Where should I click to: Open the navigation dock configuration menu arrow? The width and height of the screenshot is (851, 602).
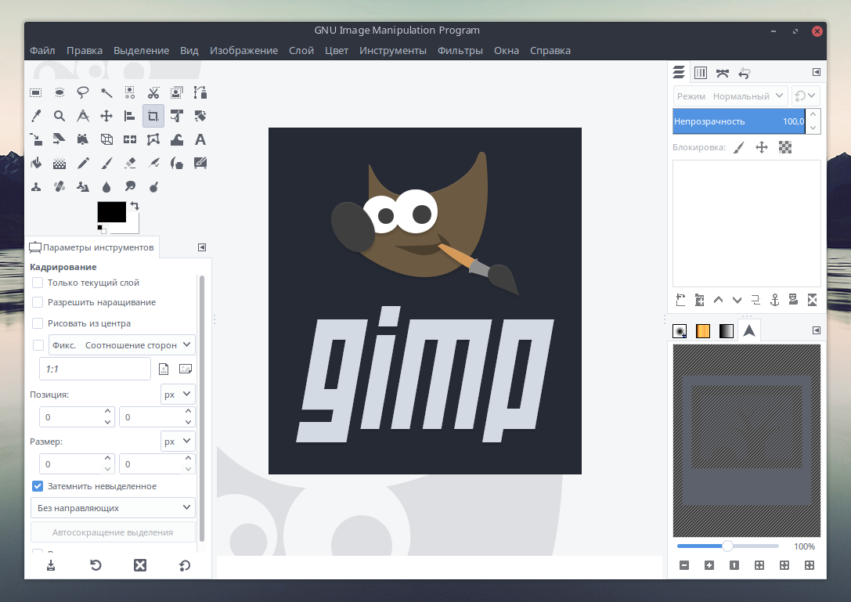tap(817, 330)
